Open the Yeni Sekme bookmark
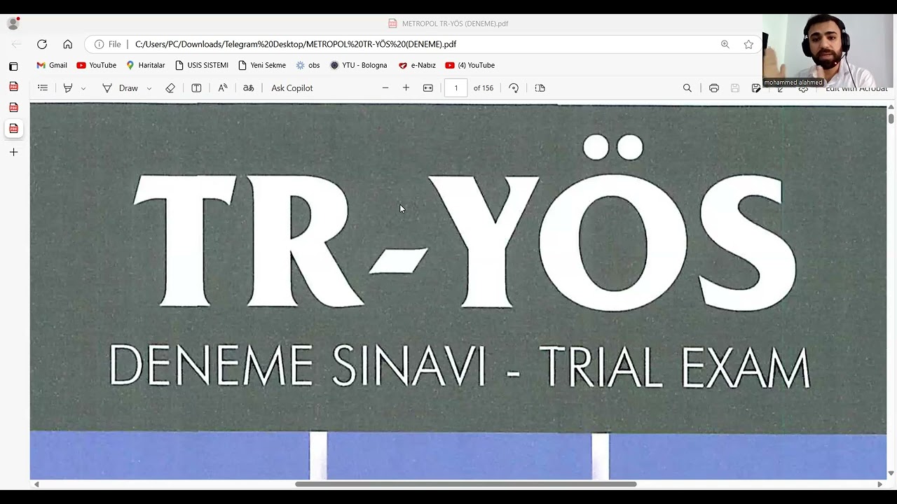This screenshot has height=504, width=897. [262, 65]
